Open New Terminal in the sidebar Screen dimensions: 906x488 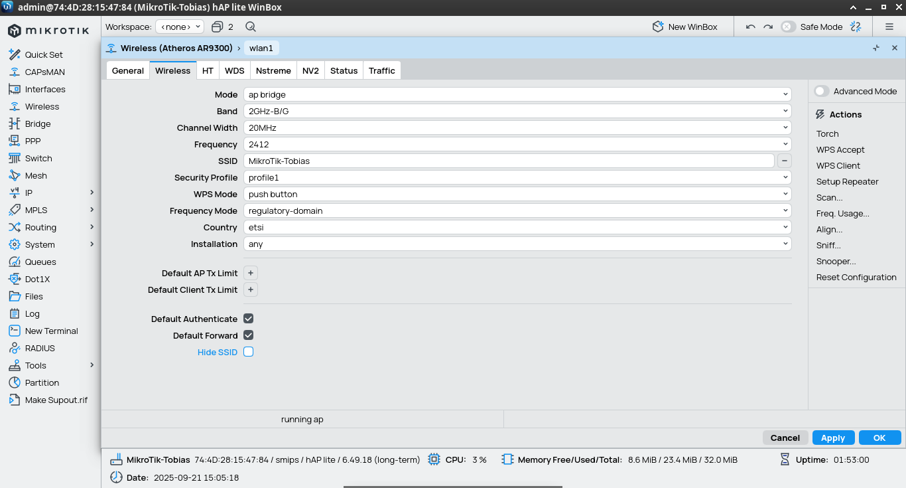click(x=51, y=331)
